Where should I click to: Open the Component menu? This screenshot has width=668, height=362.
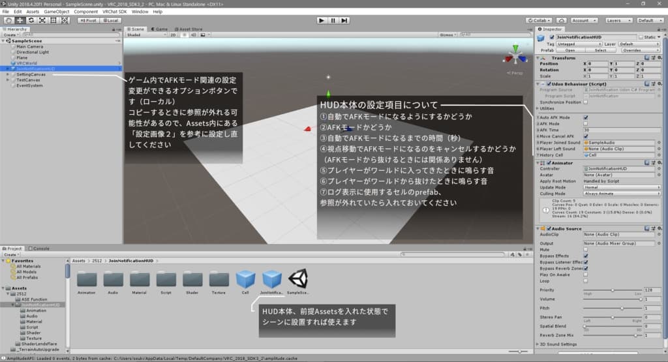tap(85, 12)
